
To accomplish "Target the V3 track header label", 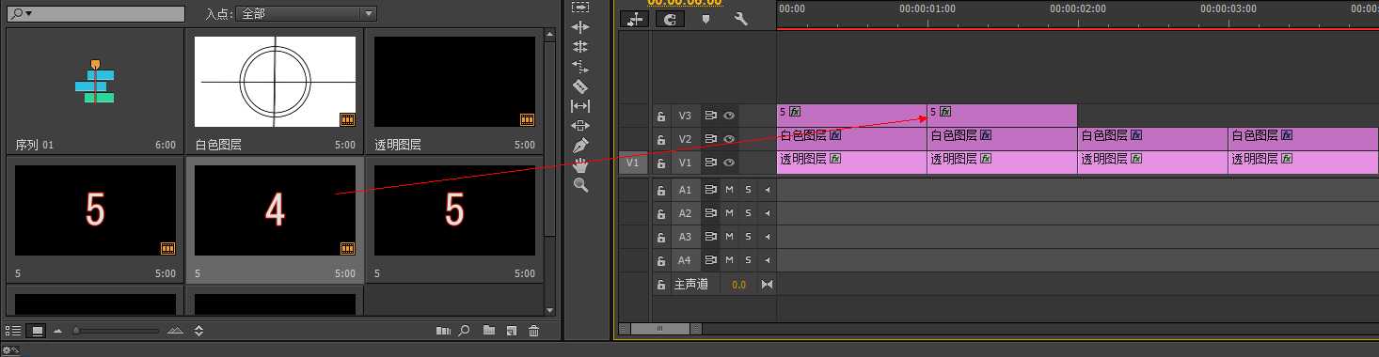I will (685, 116).
